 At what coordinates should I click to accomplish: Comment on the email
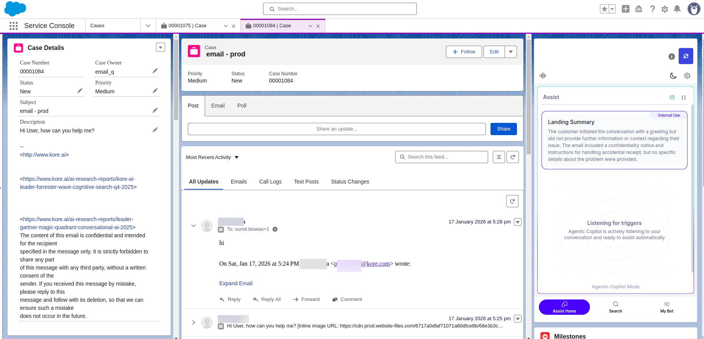pyautogui.click(x=347, y=299)
